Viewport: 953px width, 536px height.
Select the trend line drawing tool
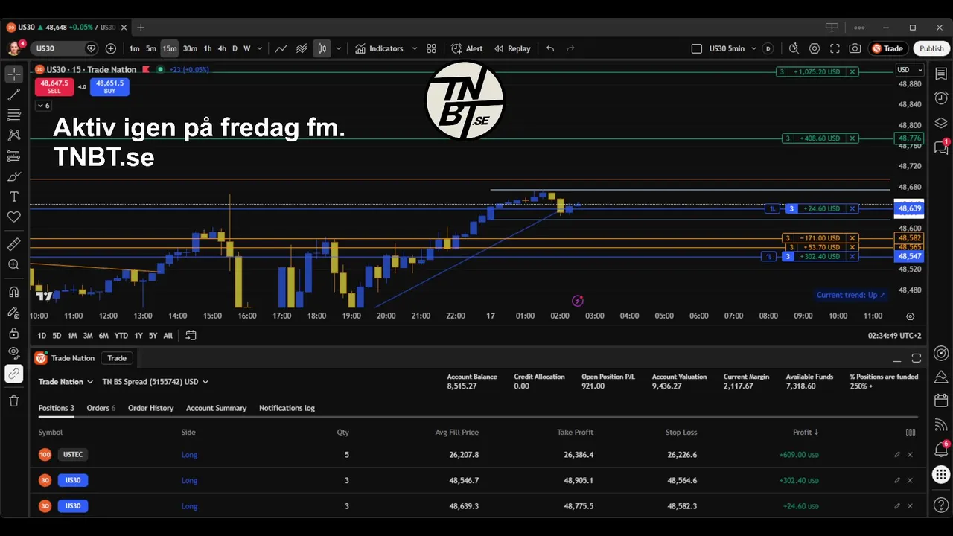point(13,95)
